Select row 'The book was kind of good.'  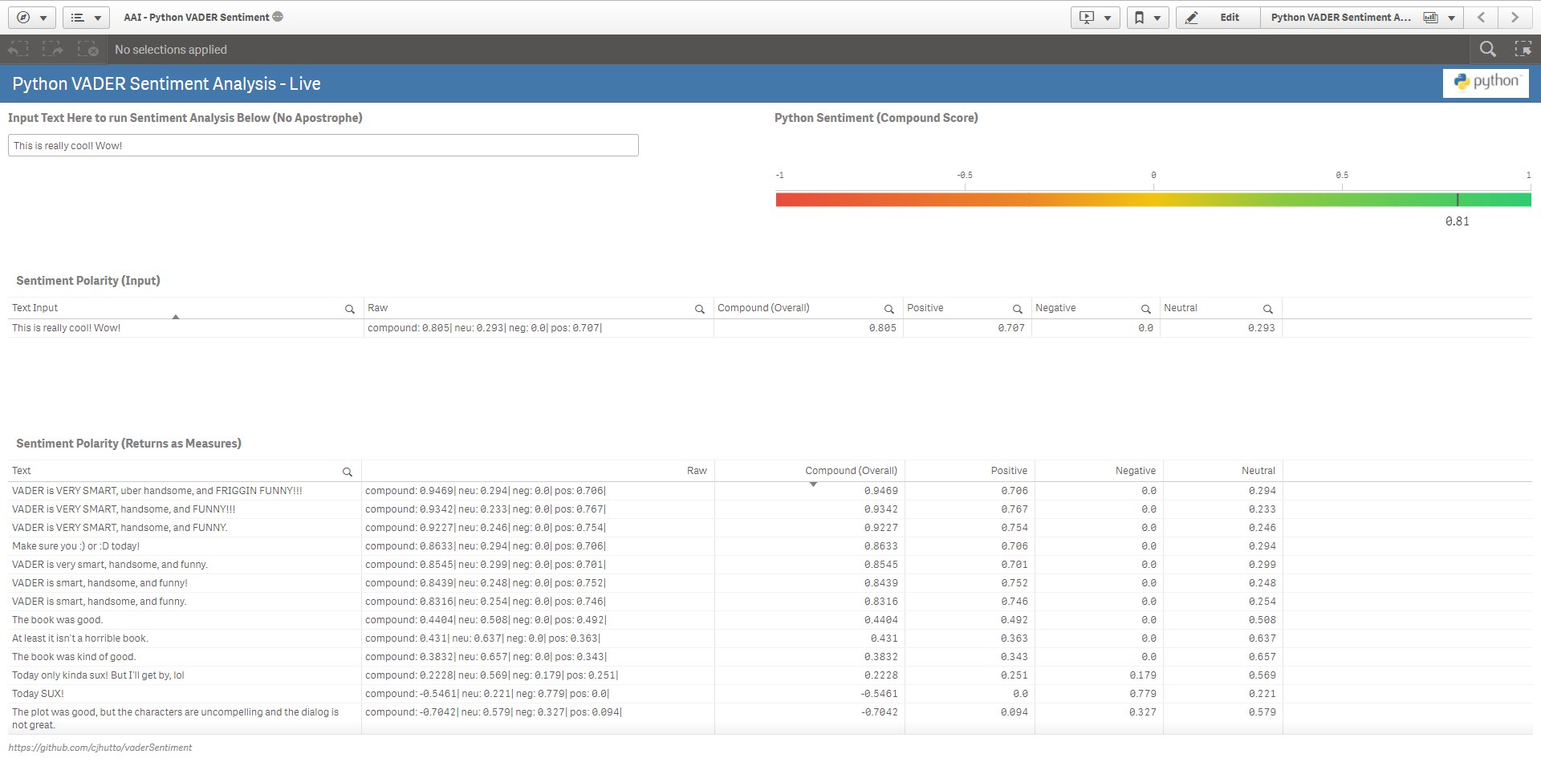point(185,657)
